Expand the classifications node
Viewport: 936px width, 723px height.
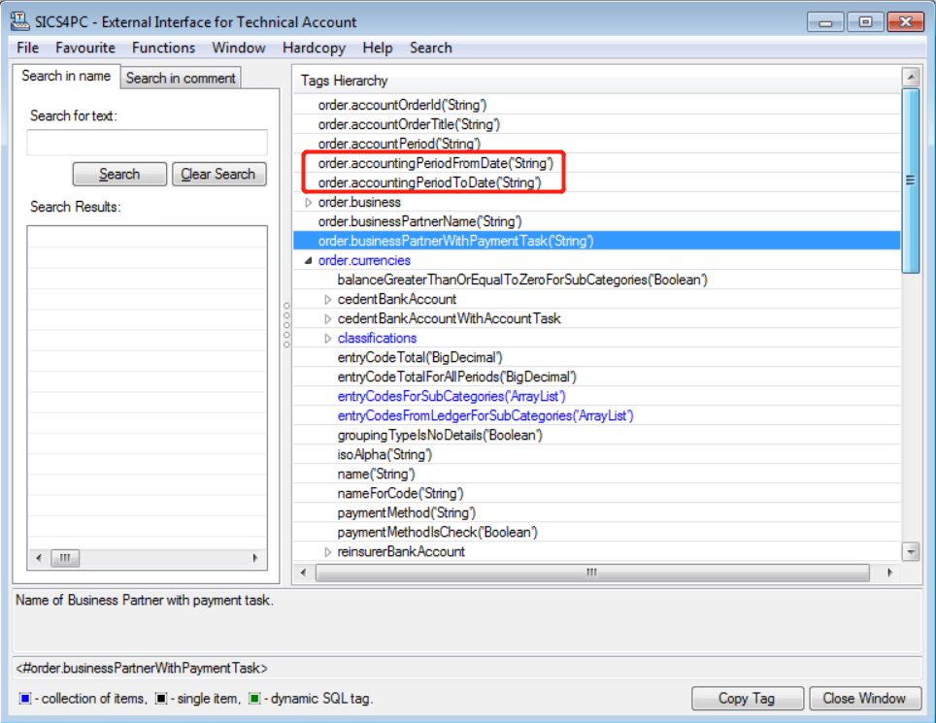[328, 338]
